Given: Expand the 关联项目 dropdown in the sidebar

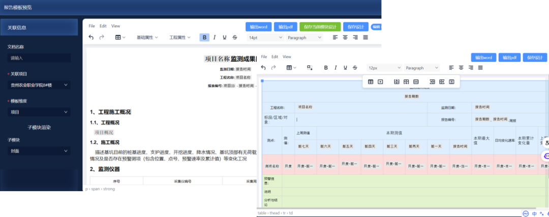Looking at the screenshot, I should click(39, 85).
